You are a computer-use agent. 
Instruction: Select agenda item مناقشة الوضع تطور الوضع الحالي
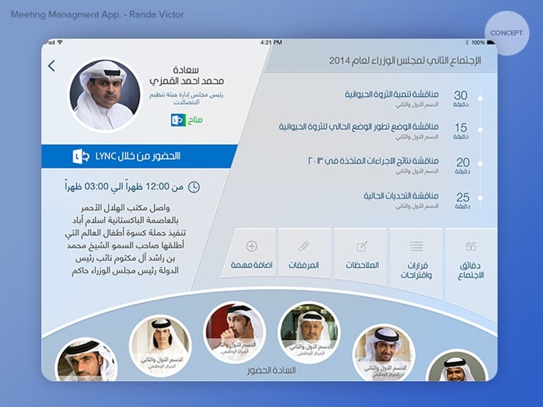pyautogui.click(x=358, y=131)
